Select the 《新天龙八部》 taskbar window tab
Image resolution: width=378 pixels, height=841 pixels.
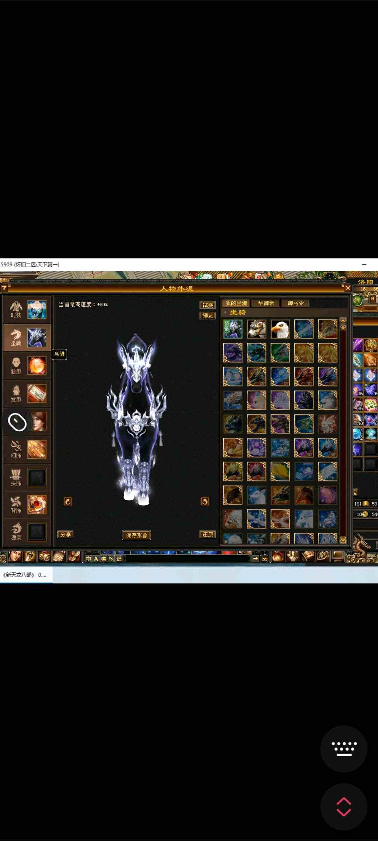tap(26, 575)
